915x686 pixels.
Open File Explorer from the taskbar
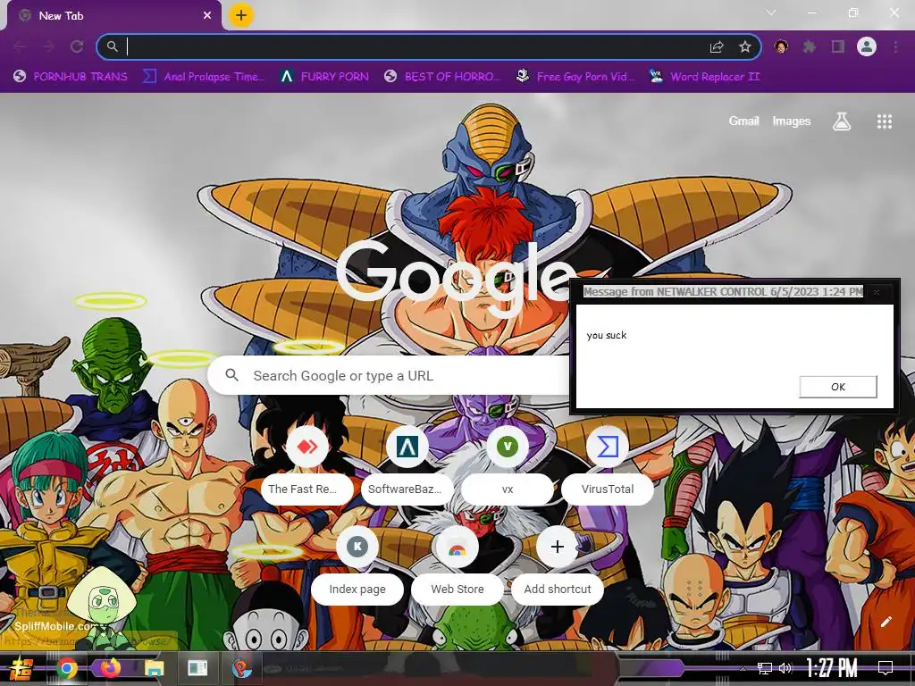click(x=154, y=668)
